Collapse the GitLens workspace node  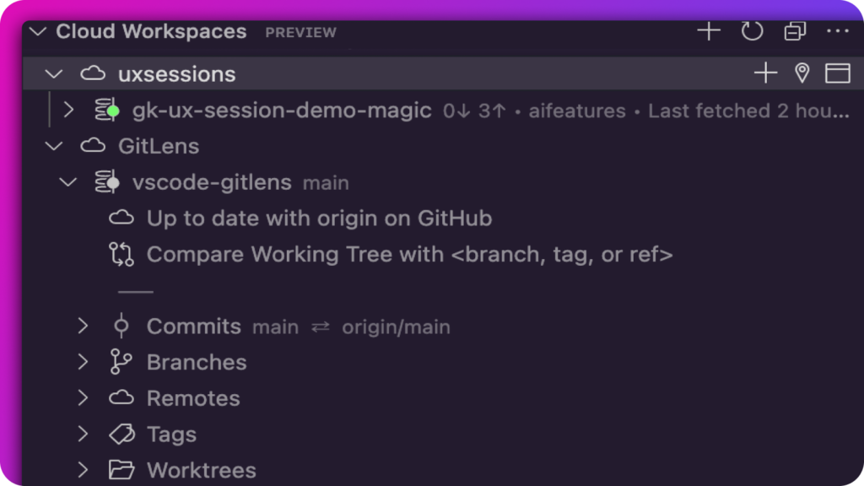(53, 146)
